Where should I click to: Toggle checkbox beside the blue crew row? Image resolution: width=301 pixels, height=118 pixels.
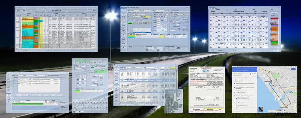coord(271,26)
